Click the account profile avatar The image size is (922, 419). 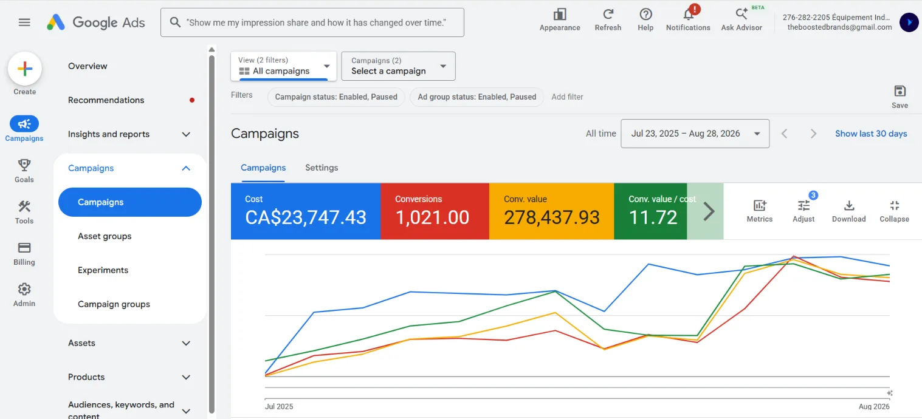tap(909, 22)
